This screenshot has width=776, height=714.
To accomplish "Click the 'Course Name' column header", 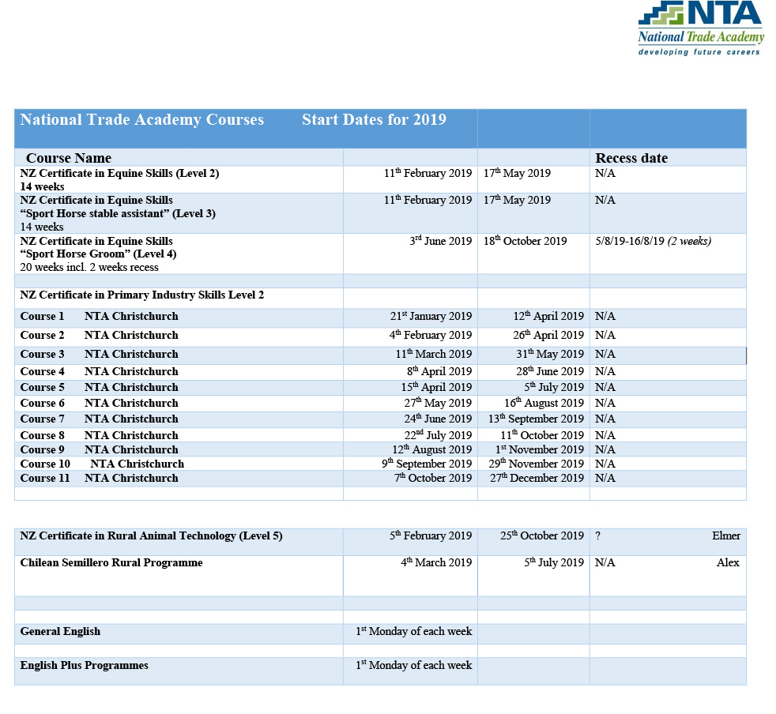I will [69, 158].
